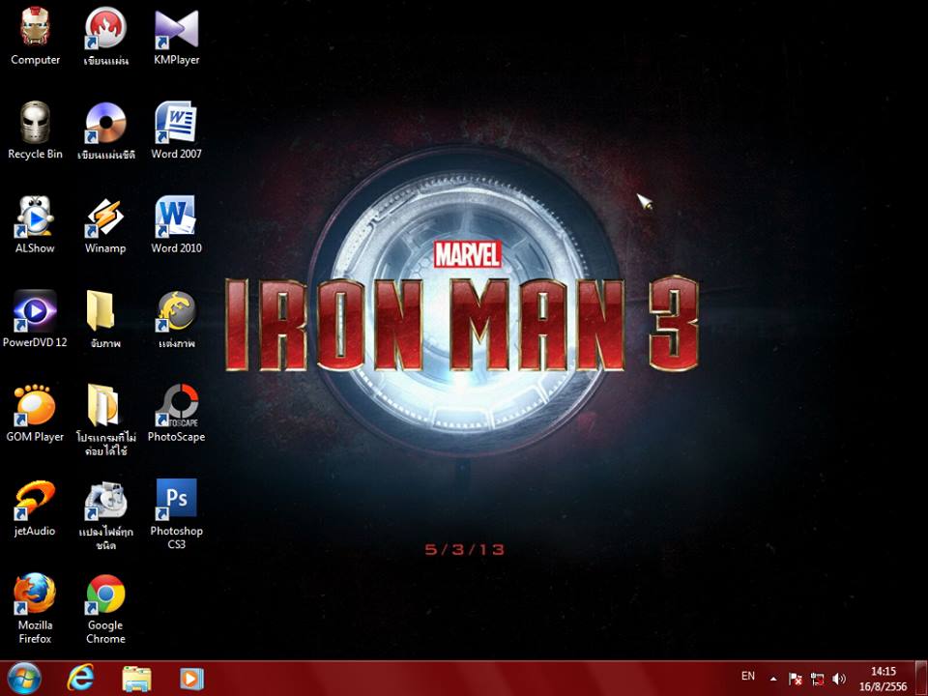
Task: Select the gecko icon under Word 2010
Action: (x=176, y=318)
